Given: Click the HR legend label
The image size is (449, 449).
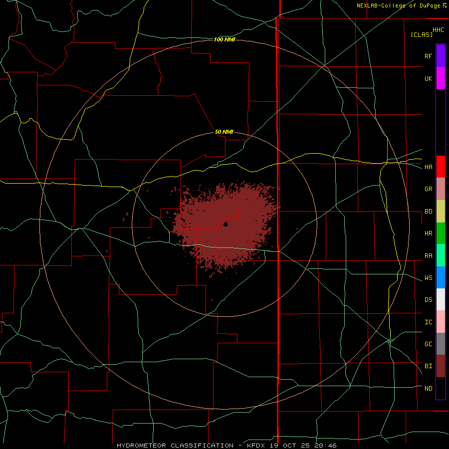Looking at the screenshot, I should pos(428,233).
